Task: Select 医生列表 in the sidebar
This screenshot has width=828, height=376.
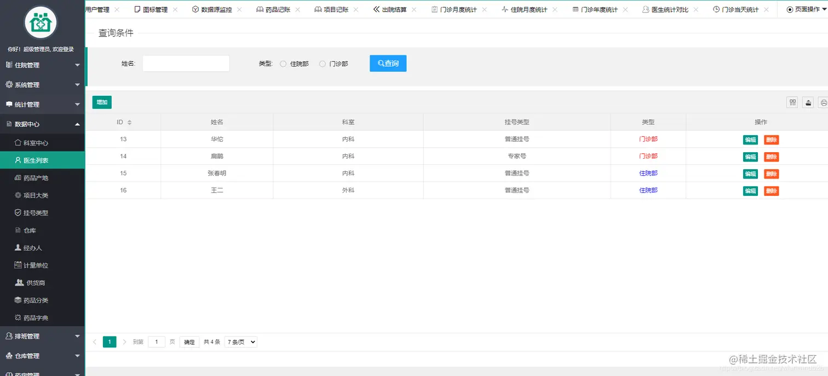Action: coord(42,160)
